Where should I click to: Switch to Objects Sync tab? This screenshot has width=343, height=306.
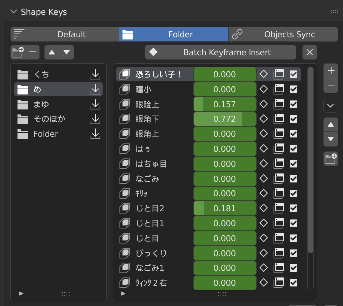[283, 34]
